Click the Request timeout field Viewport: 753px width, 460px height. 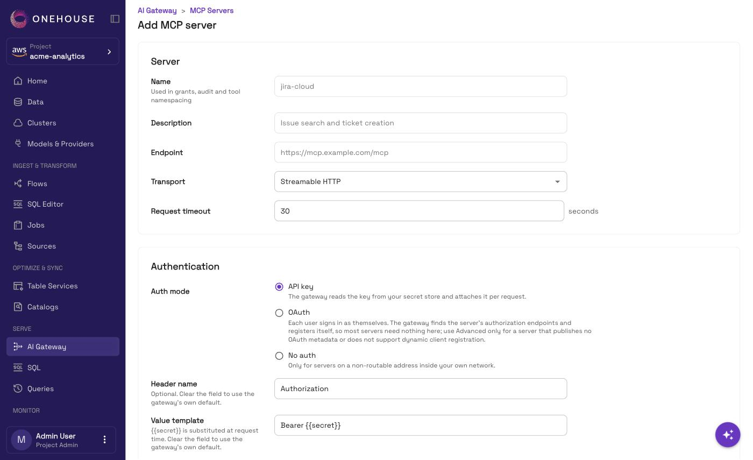click(419, 211)
